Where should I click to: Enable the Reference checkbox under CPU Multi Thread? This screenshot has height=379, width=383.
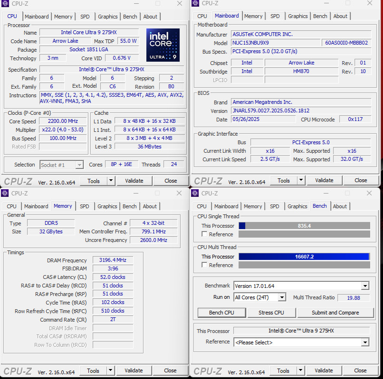pos(204,265)
